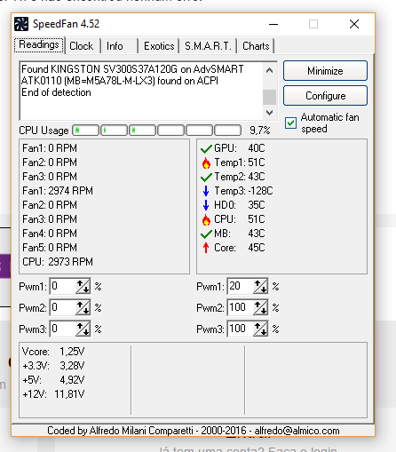Click the log box scroll up arrow
The width and height of the screenshot is (396, 452).
point(269,70)
